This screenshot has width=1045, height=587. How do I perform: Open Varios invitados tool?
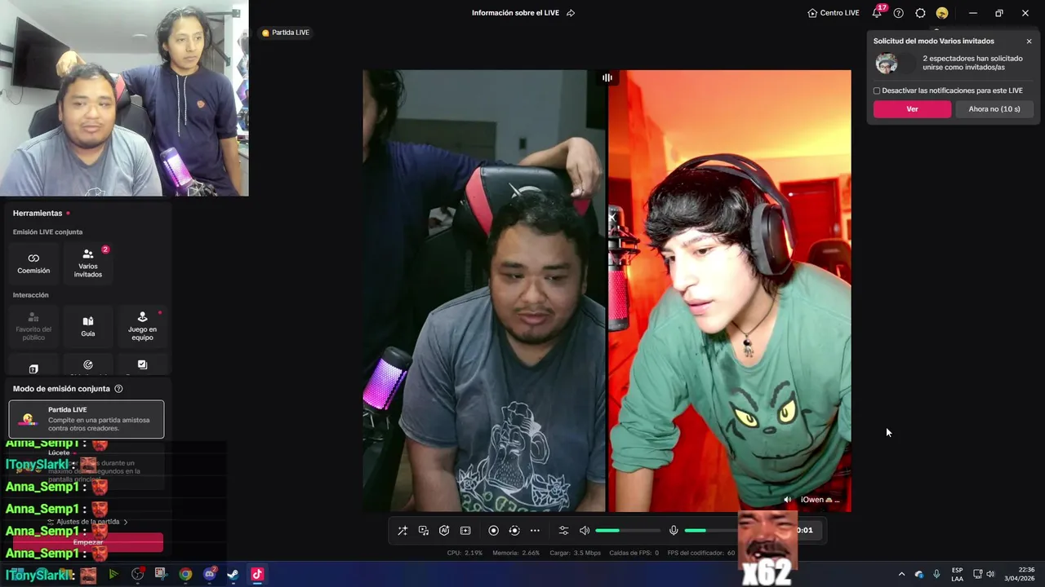click(88, 263)
